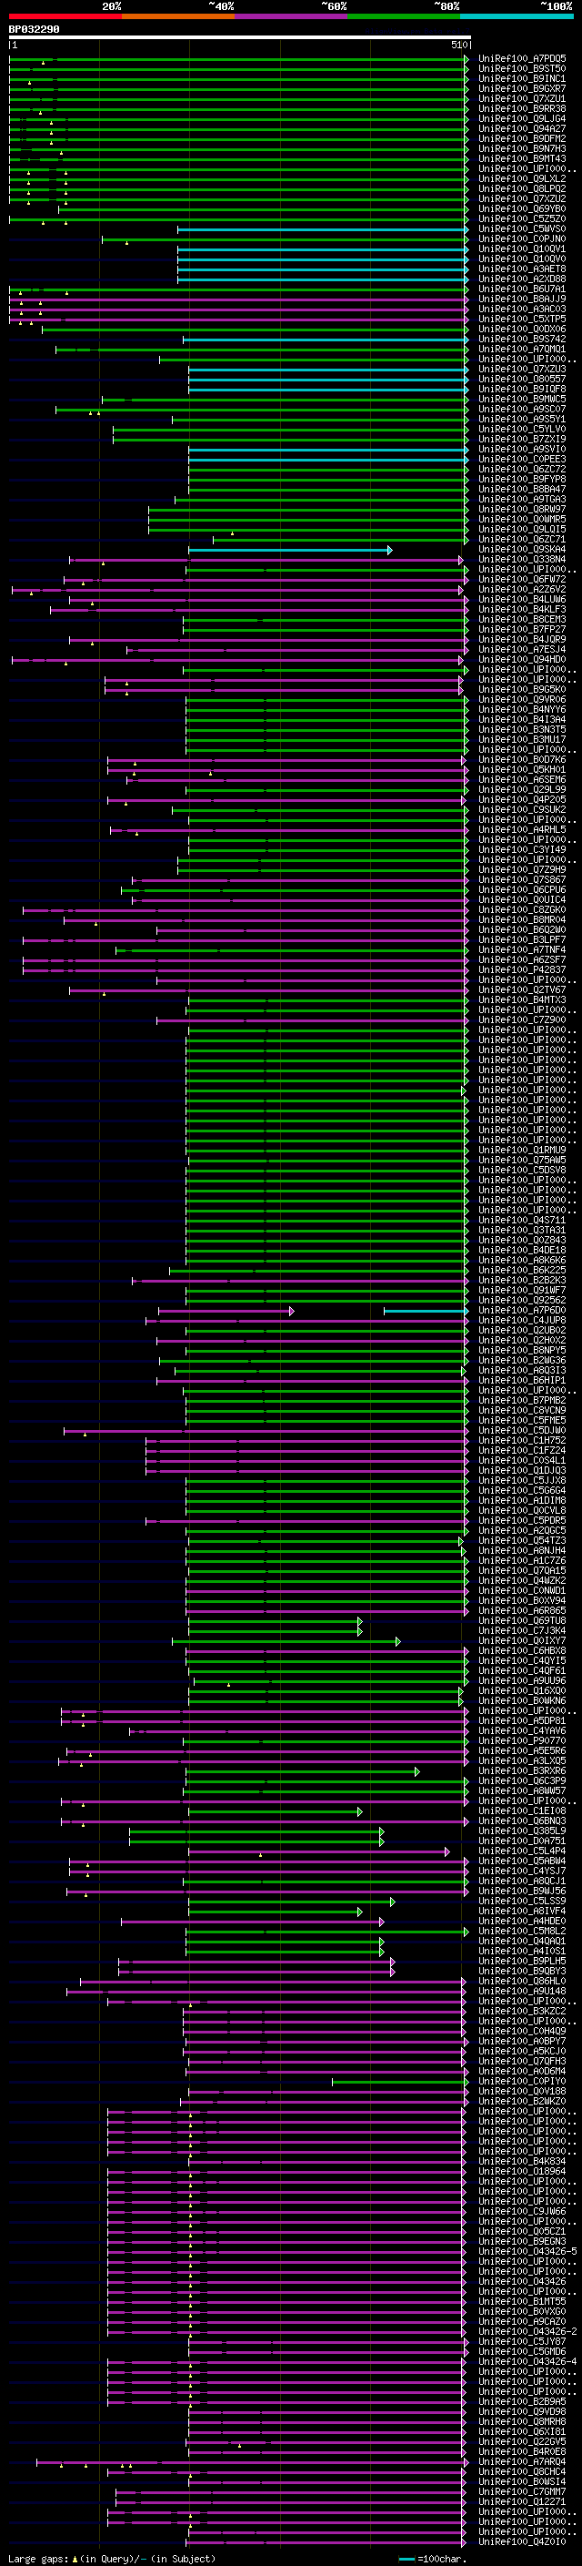
Task: Click UniRef100_Q54TZ3 hit name
Action: point(522,1541)
